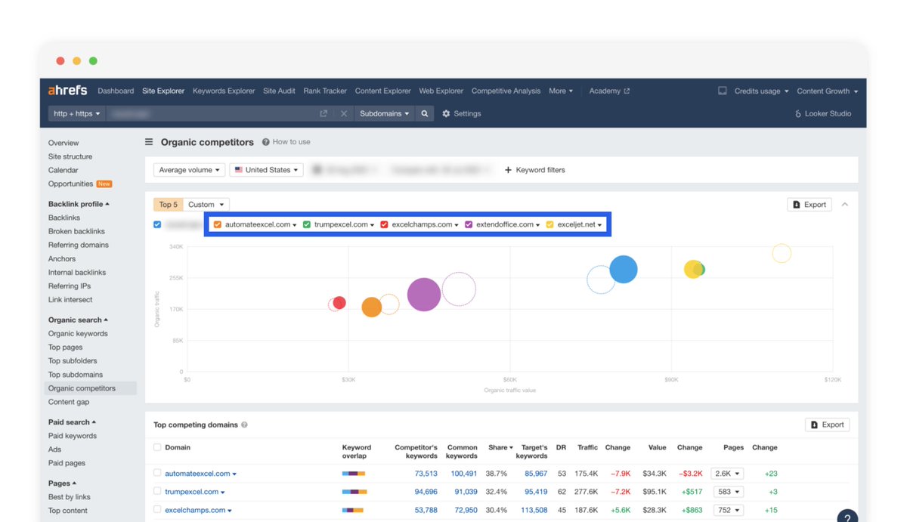Screen dimensions: 907x522
Task: Collapse the Backlink profile sidebar section
Action: [79, 204]
